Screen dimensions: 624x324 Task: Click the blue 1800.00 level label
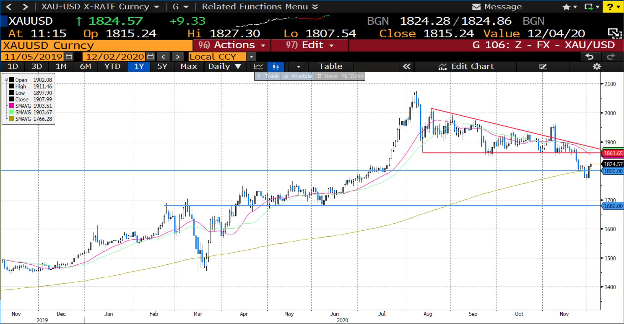(x=613, y=171)
